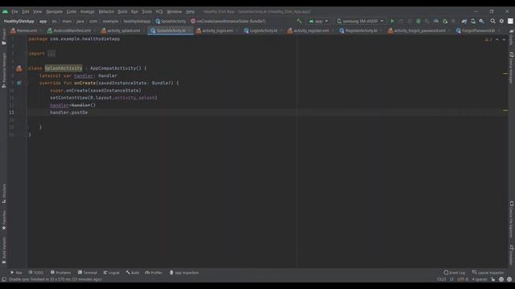
Task: Collapse the onCreate function block
Action: pyautogui.click(x=27, y=83)
